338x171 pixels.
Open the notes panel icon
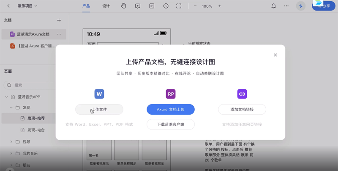(x=152, y=6)
